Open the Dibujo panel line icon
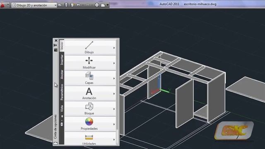Image resolution: width=265 pixels, height=149 pixels. (x=89, y=45)
